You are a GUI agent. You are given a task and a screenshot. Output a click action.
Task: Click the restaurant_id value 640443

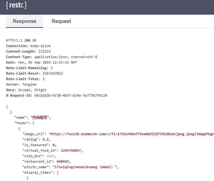click(63, 161)
